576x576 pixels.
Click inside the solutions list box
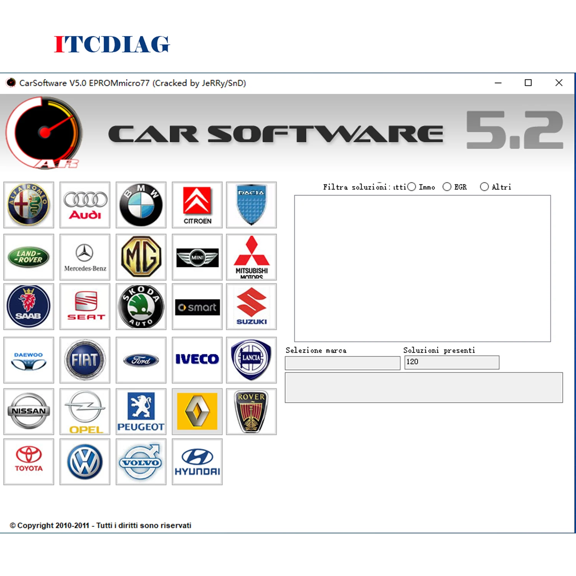(422, 268)
